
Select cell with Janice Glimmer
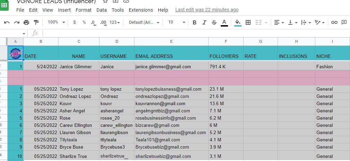coord(79,66)
